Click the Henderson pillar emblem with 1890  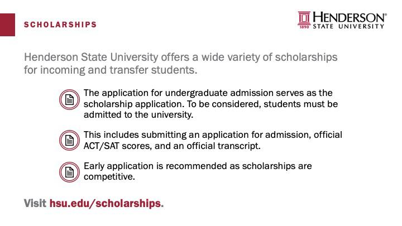(304, 20)
